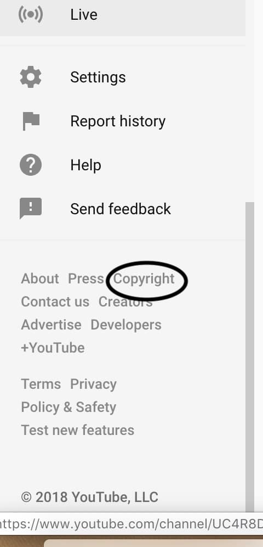Open the Terms link
263x547 pixels.
[x=41, y=384]
